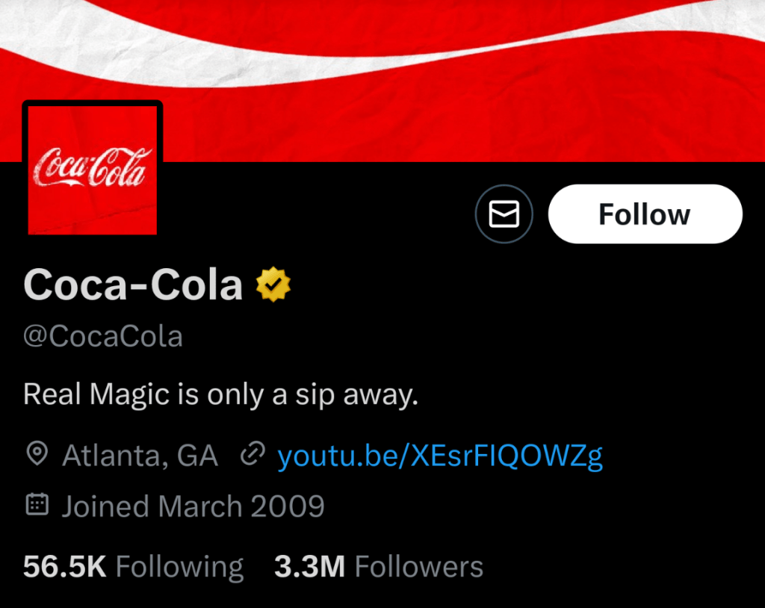
Task: Click the Joined March 2009 text
Action: point(193,506)
